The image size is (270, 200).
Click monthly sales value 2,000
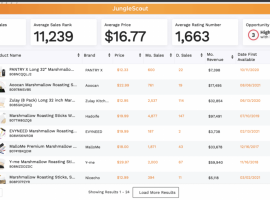coord(152,162)
